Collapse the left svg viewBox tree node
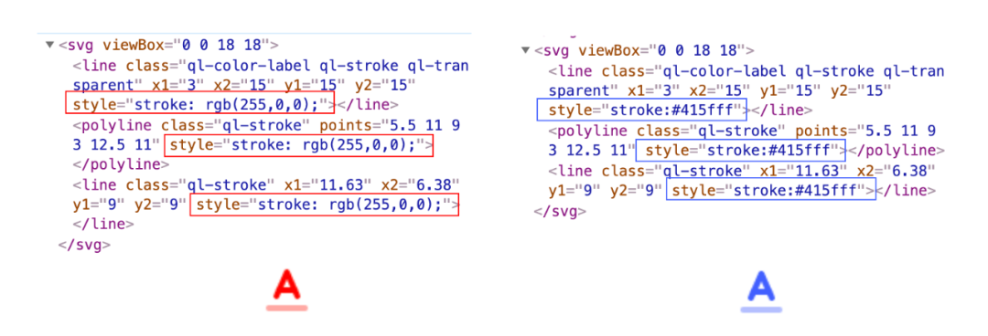Image resolution: width=988 pixels, height=336 pixels. click(49, 45)
